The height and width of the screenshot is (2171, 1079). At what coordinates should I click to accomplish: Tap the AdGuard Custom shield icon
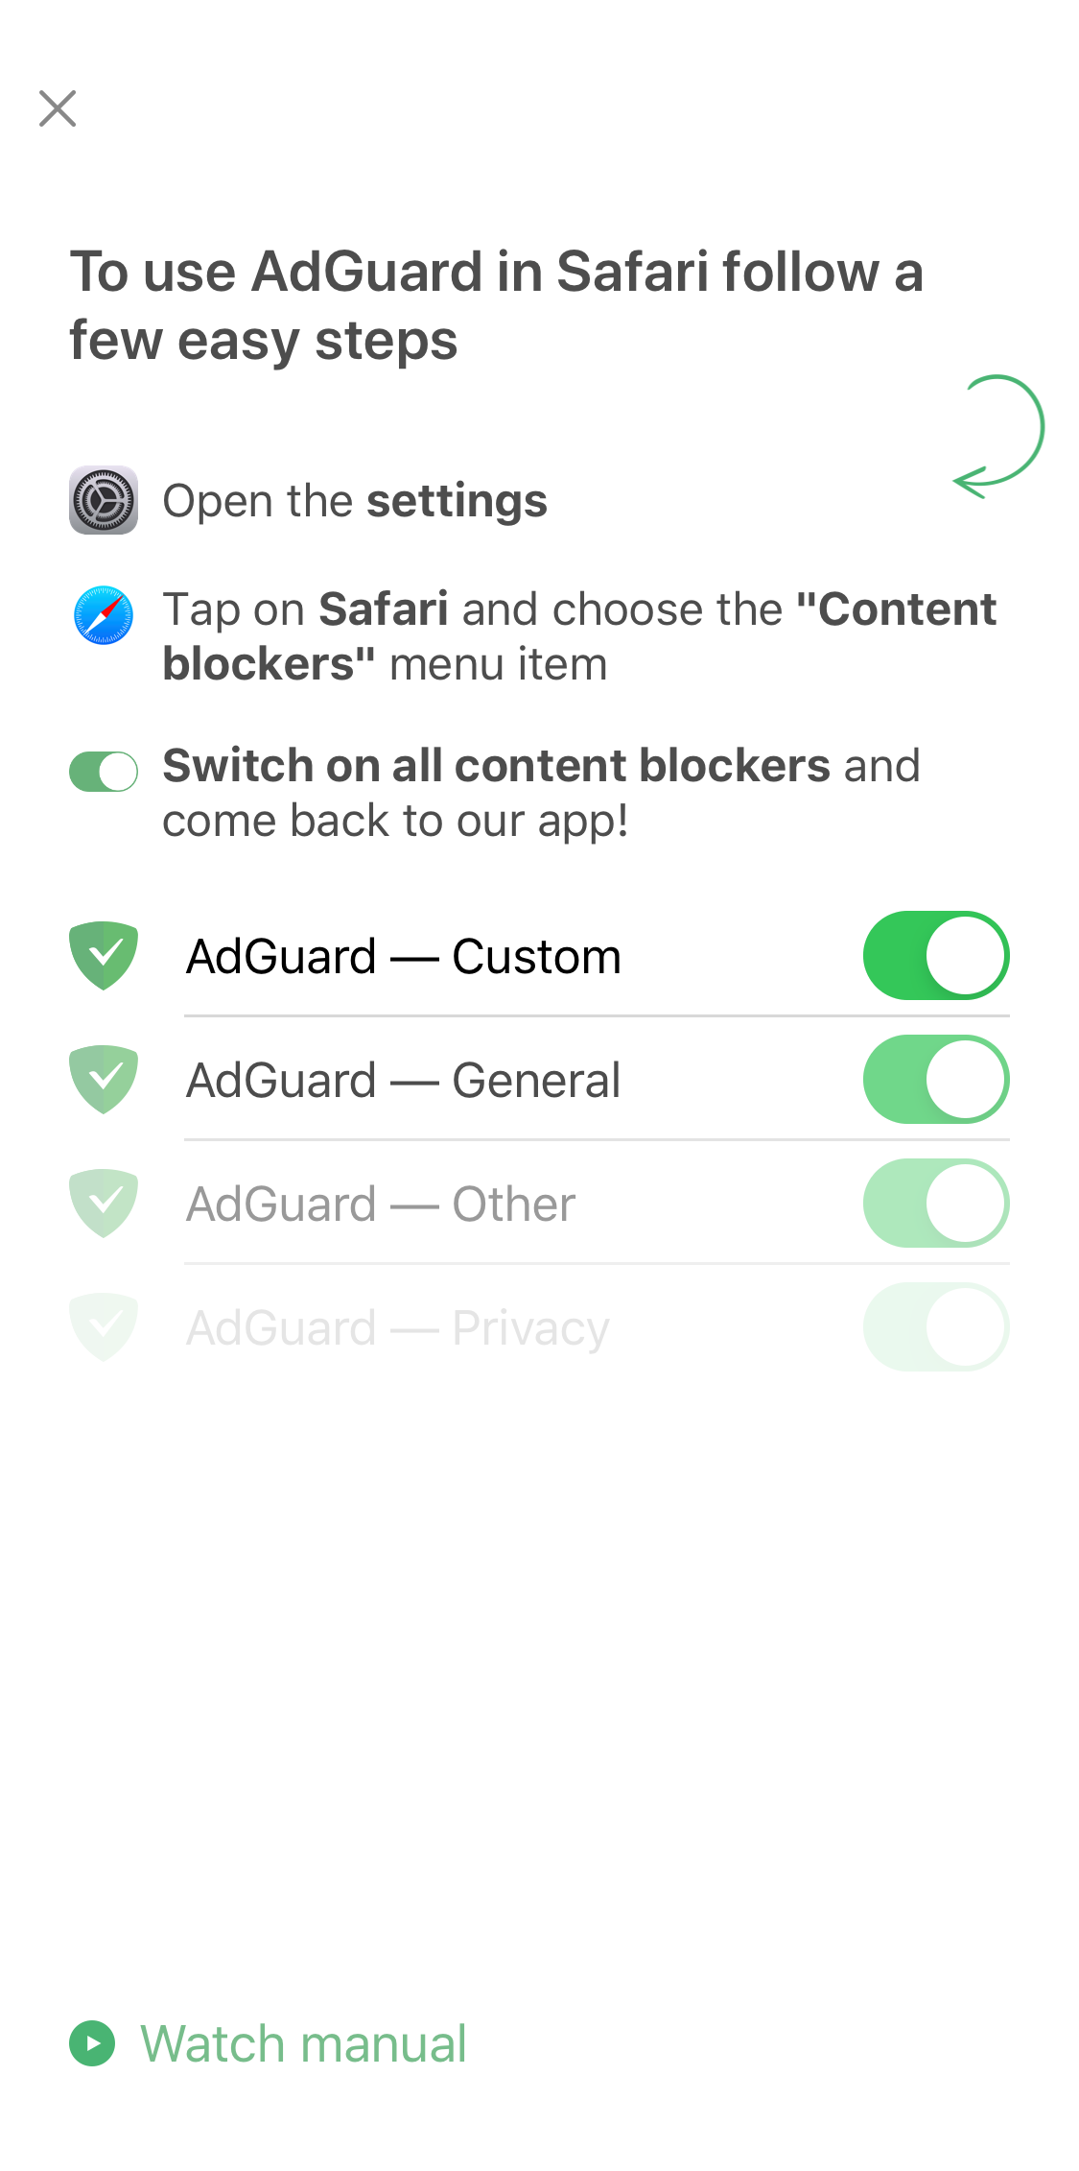coord(104,956)
